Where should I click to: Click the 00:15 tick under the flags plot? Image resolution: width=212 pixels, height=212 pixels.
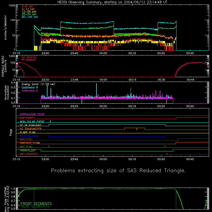[x=132, y=159]
